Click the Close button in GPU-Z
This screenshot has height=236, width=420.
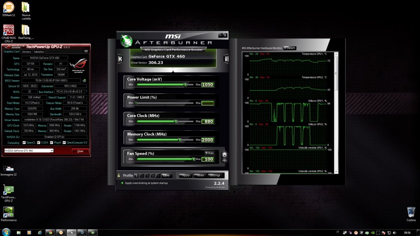pyautogui.click(x=80, y=151)
